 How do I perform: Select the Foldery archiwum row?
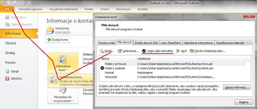tap(173, 64)
